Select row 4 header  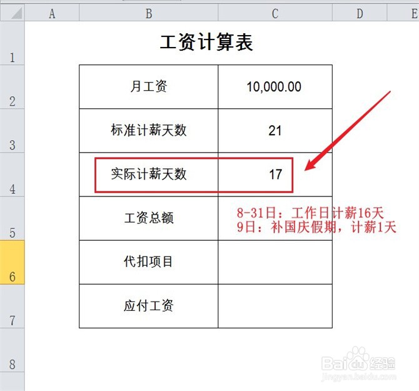13,175
